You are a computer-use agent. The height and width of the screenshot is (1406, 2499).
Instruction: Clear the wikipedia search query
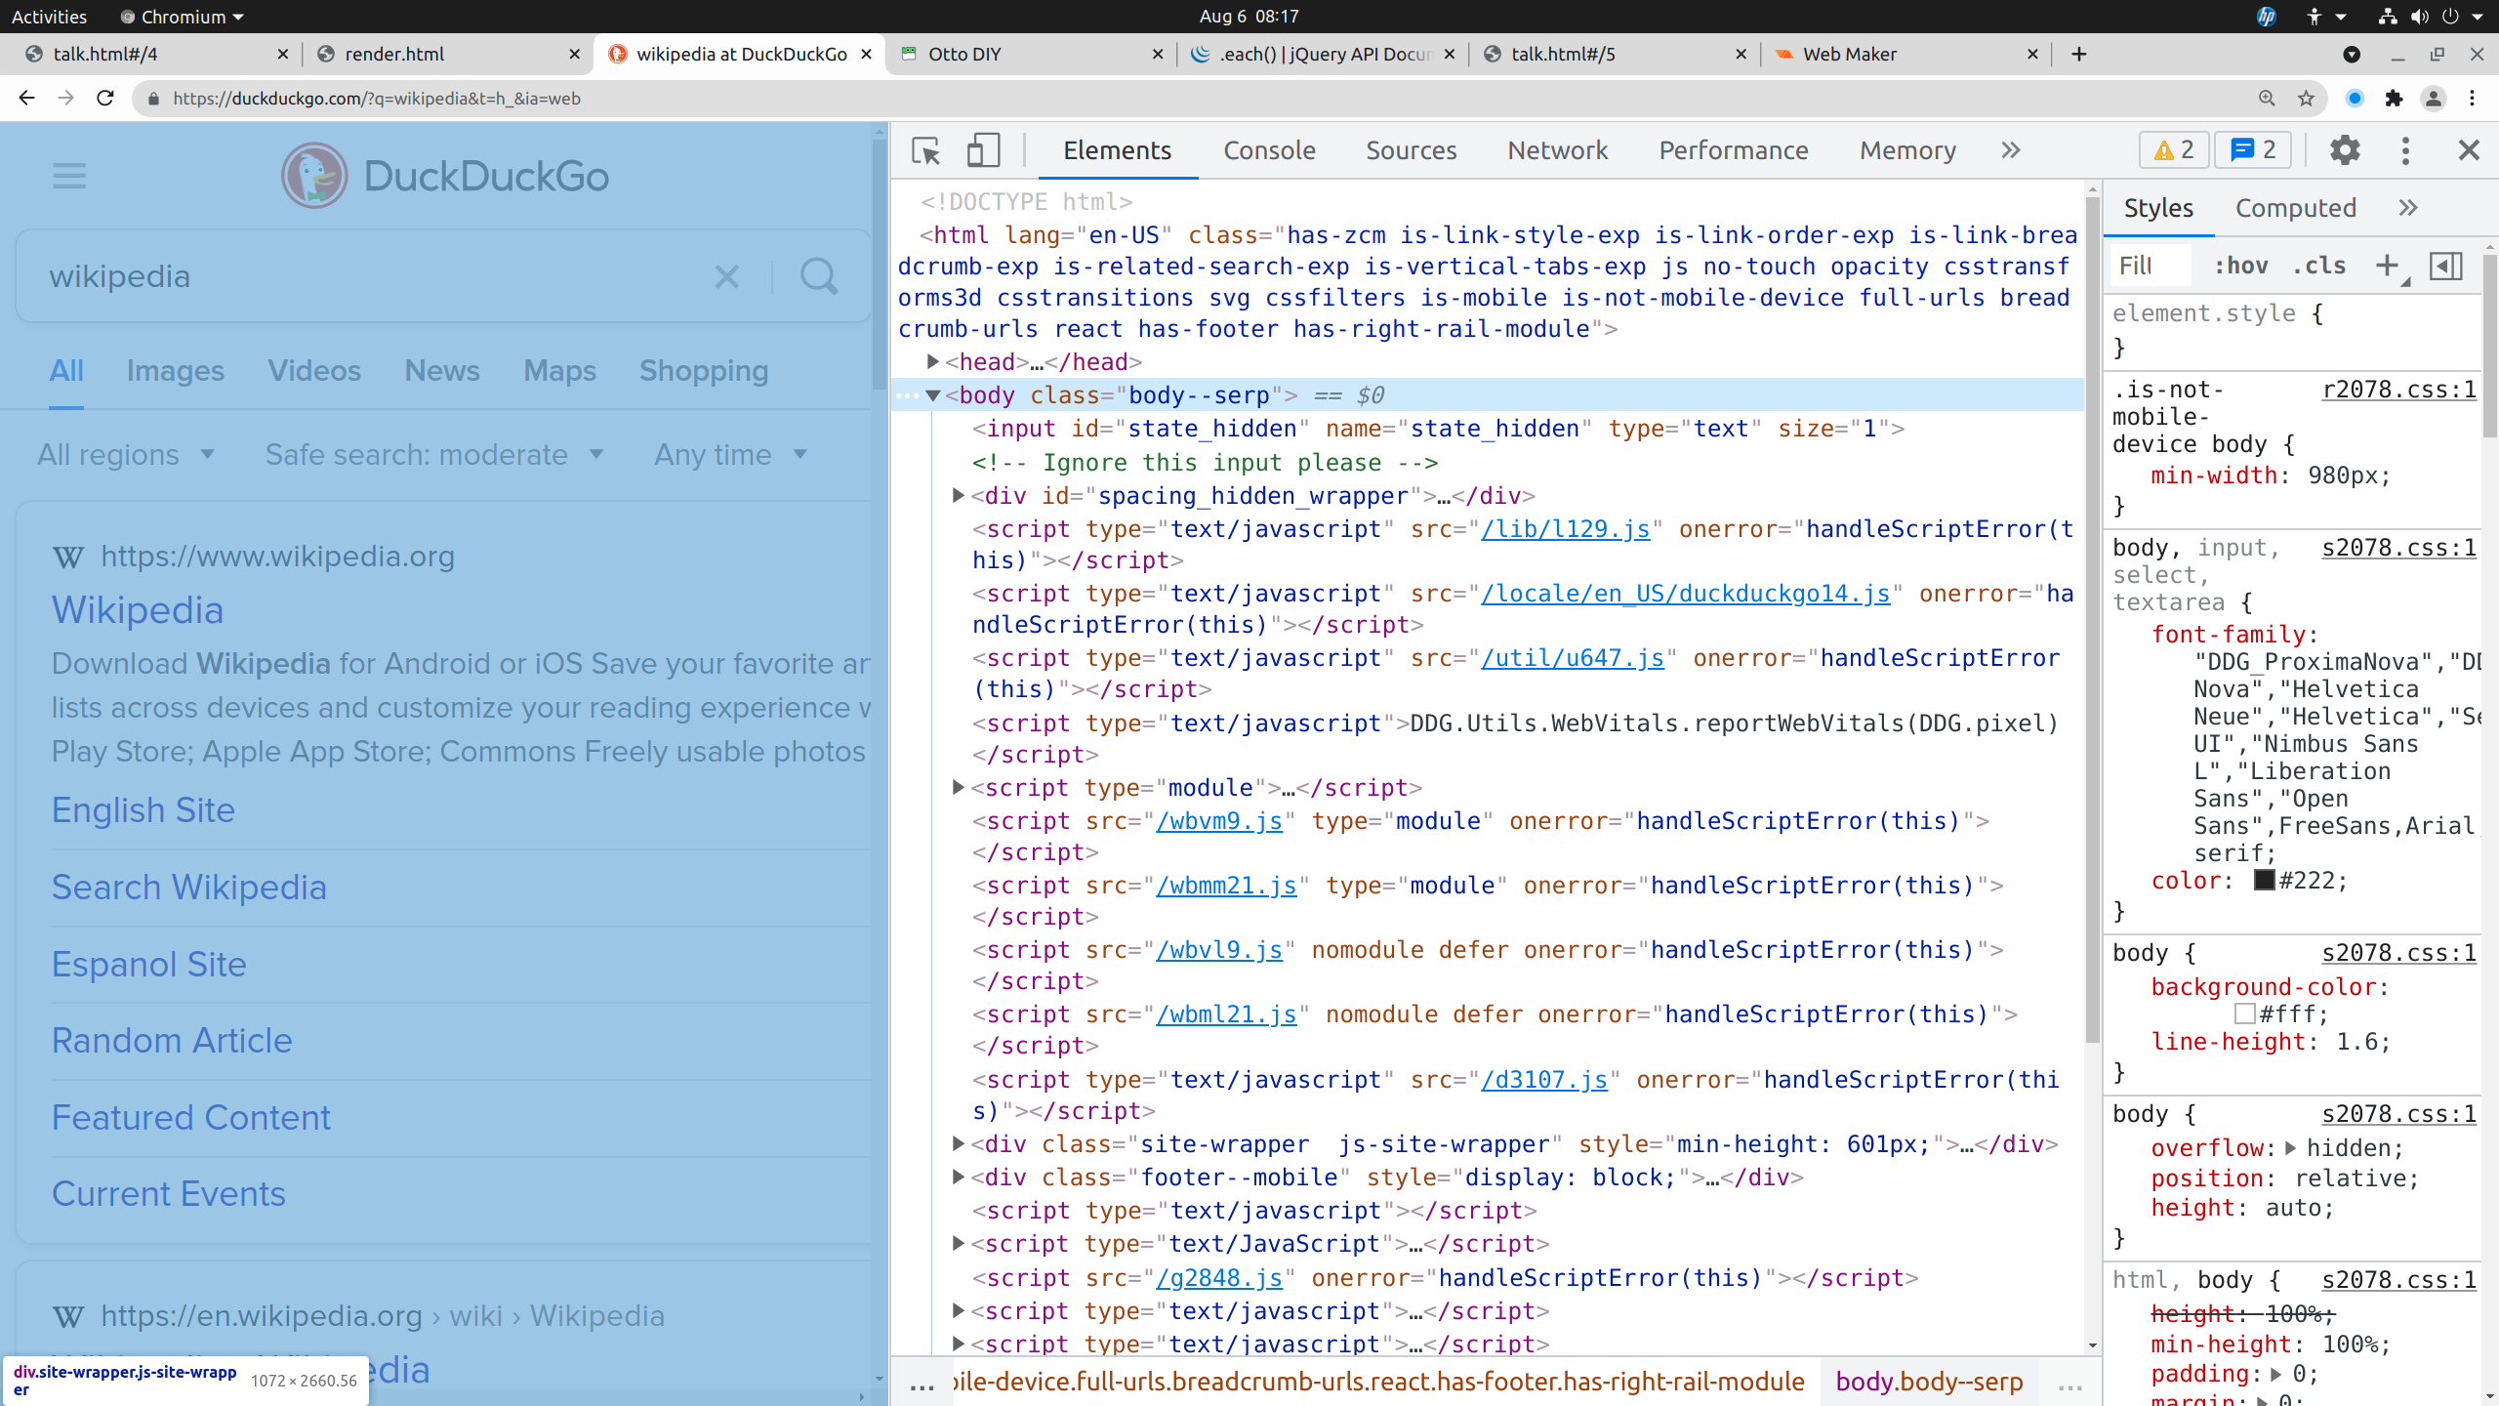[x=727, y=276]
